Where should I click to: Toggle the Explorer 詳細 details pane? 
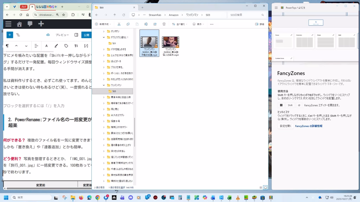pyautogui.click(x=259, y=24)
